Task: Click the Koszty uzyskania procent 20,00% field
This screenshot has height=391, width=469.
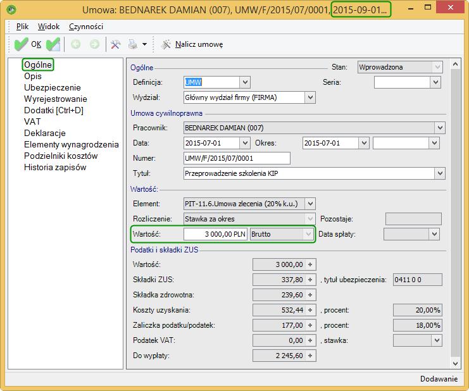Action: (x=418, y=310)
